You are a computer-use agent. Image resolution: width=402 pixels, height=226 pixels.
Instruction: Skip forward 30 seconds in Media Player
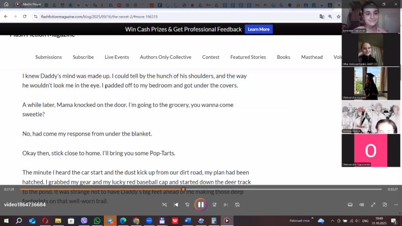214,205
